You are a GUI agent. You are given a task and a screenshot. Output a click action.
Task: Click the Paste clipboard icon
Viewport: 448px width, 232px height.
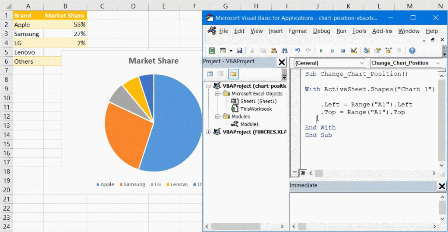[274, 51]
